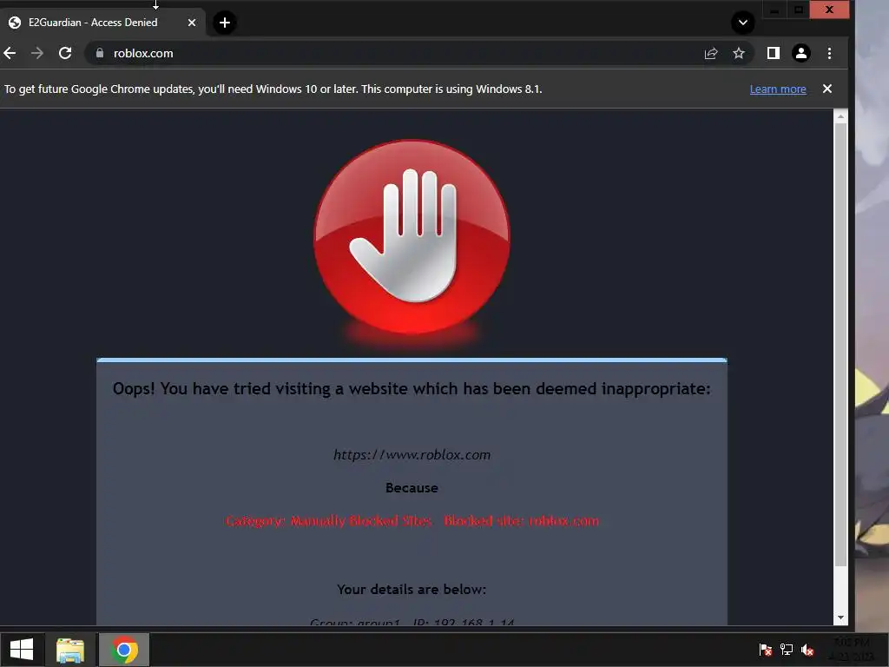The height and width of the screenshot is (667, 889).
Task: Click the tray clock showing date and time
Action: [852, 650]
